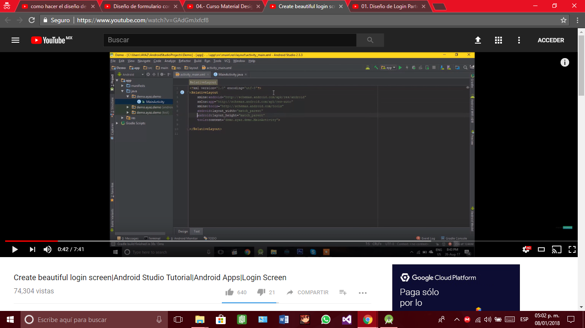Viewport: 585px width, 328px height.
Task: Open a new Chrome tab
Action: (x=439, y=7)
